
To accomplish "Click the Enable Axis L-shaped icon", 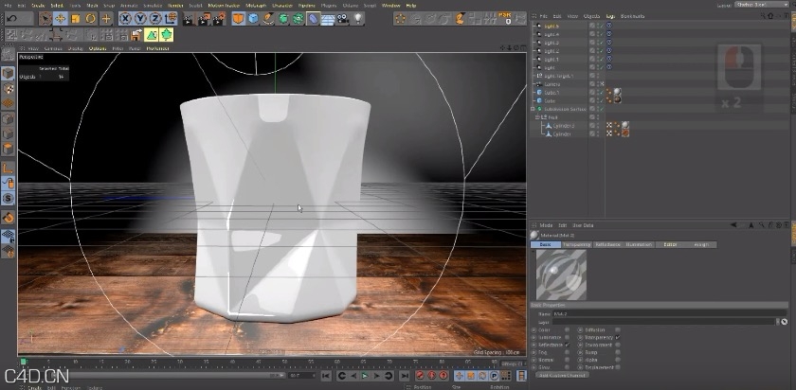I will pyautogui.click(x=9, y=168).
